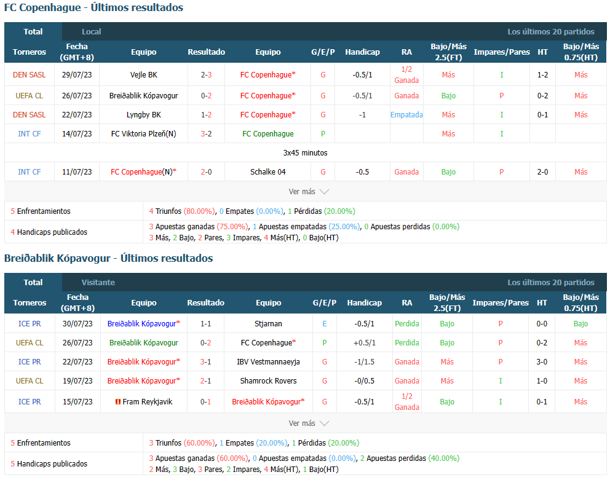Click the 1-2 result of Lyngby BK match
Screen dimensions: 610x480
206,115
